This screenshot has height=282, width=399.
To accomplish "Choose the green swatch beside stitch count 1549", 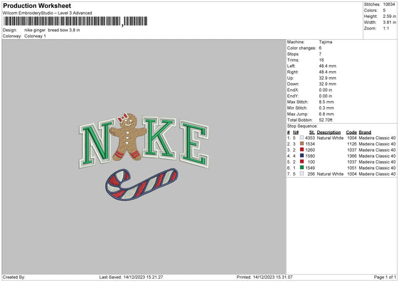I will tap(301, 168).
